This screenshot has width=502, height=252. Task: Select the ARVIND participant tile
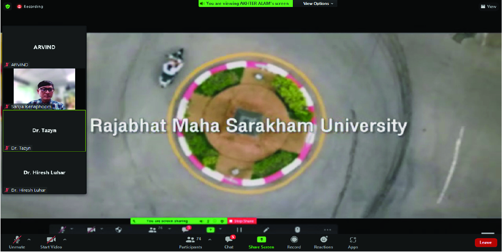tap(44, 47)
